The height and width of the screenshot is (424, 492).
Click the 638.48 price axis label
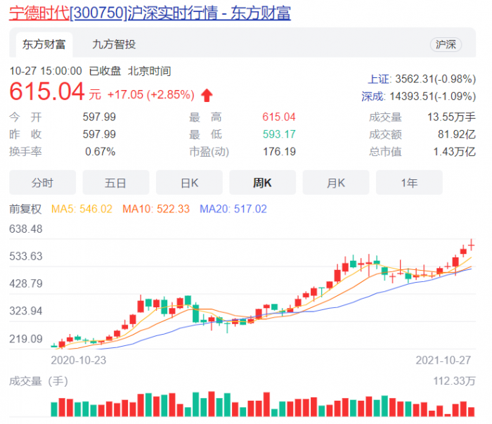26,229
